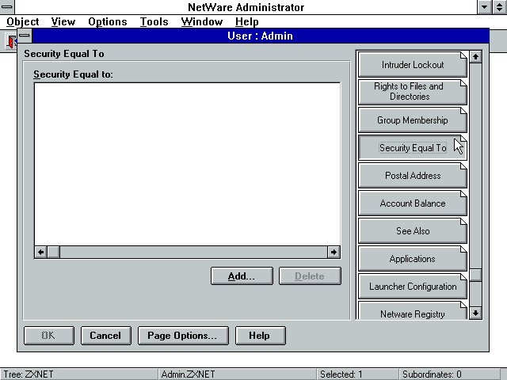Open the Window menu
This screenshot has width=507, height=380.
point(202,21)
